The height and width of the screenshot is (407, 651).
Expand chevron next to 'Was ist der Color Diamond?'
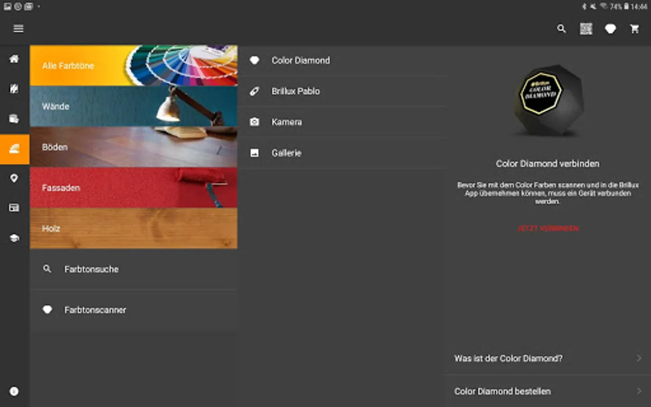click(639, 358)
